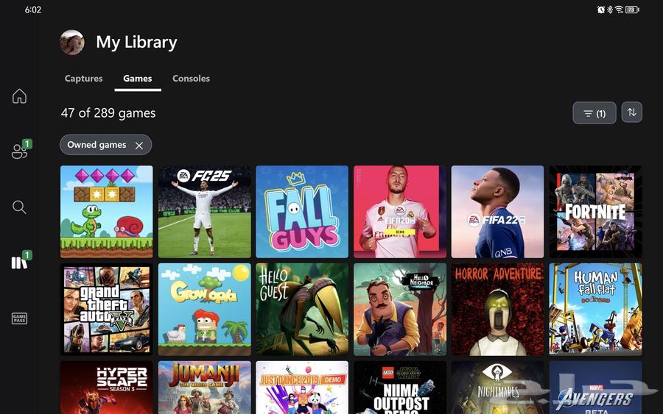Open the Home icon in the sidebar

[19, 96]
